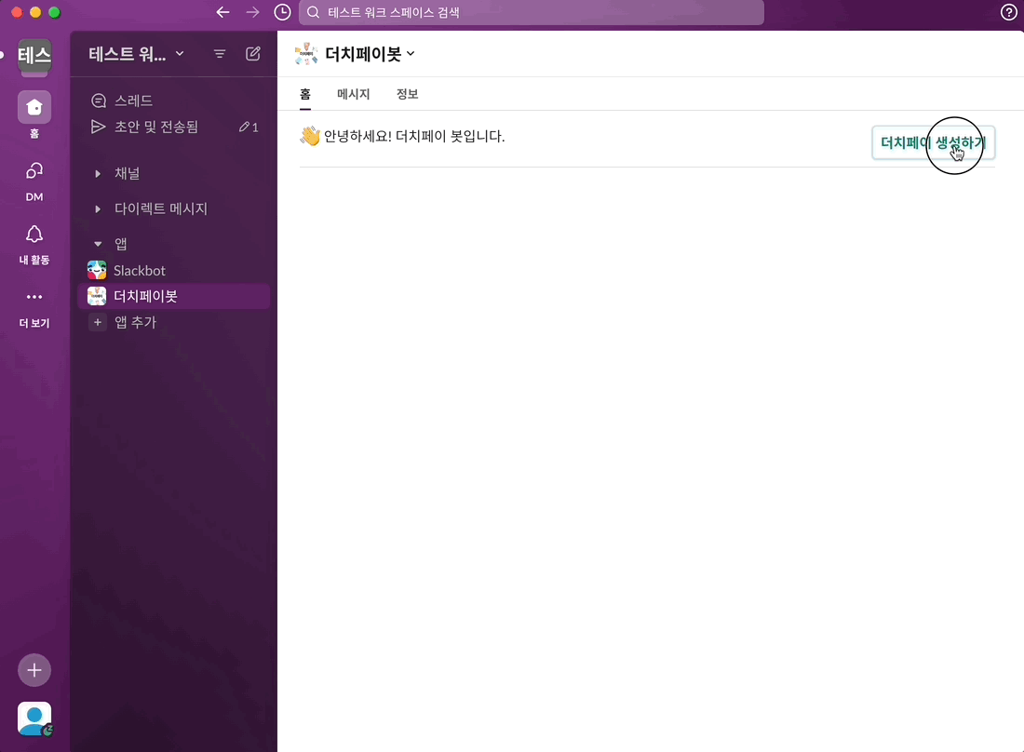The width and height of the screenshot is (1024, 752).
Task: Click the workspace search field
Action: pos(531,12)
